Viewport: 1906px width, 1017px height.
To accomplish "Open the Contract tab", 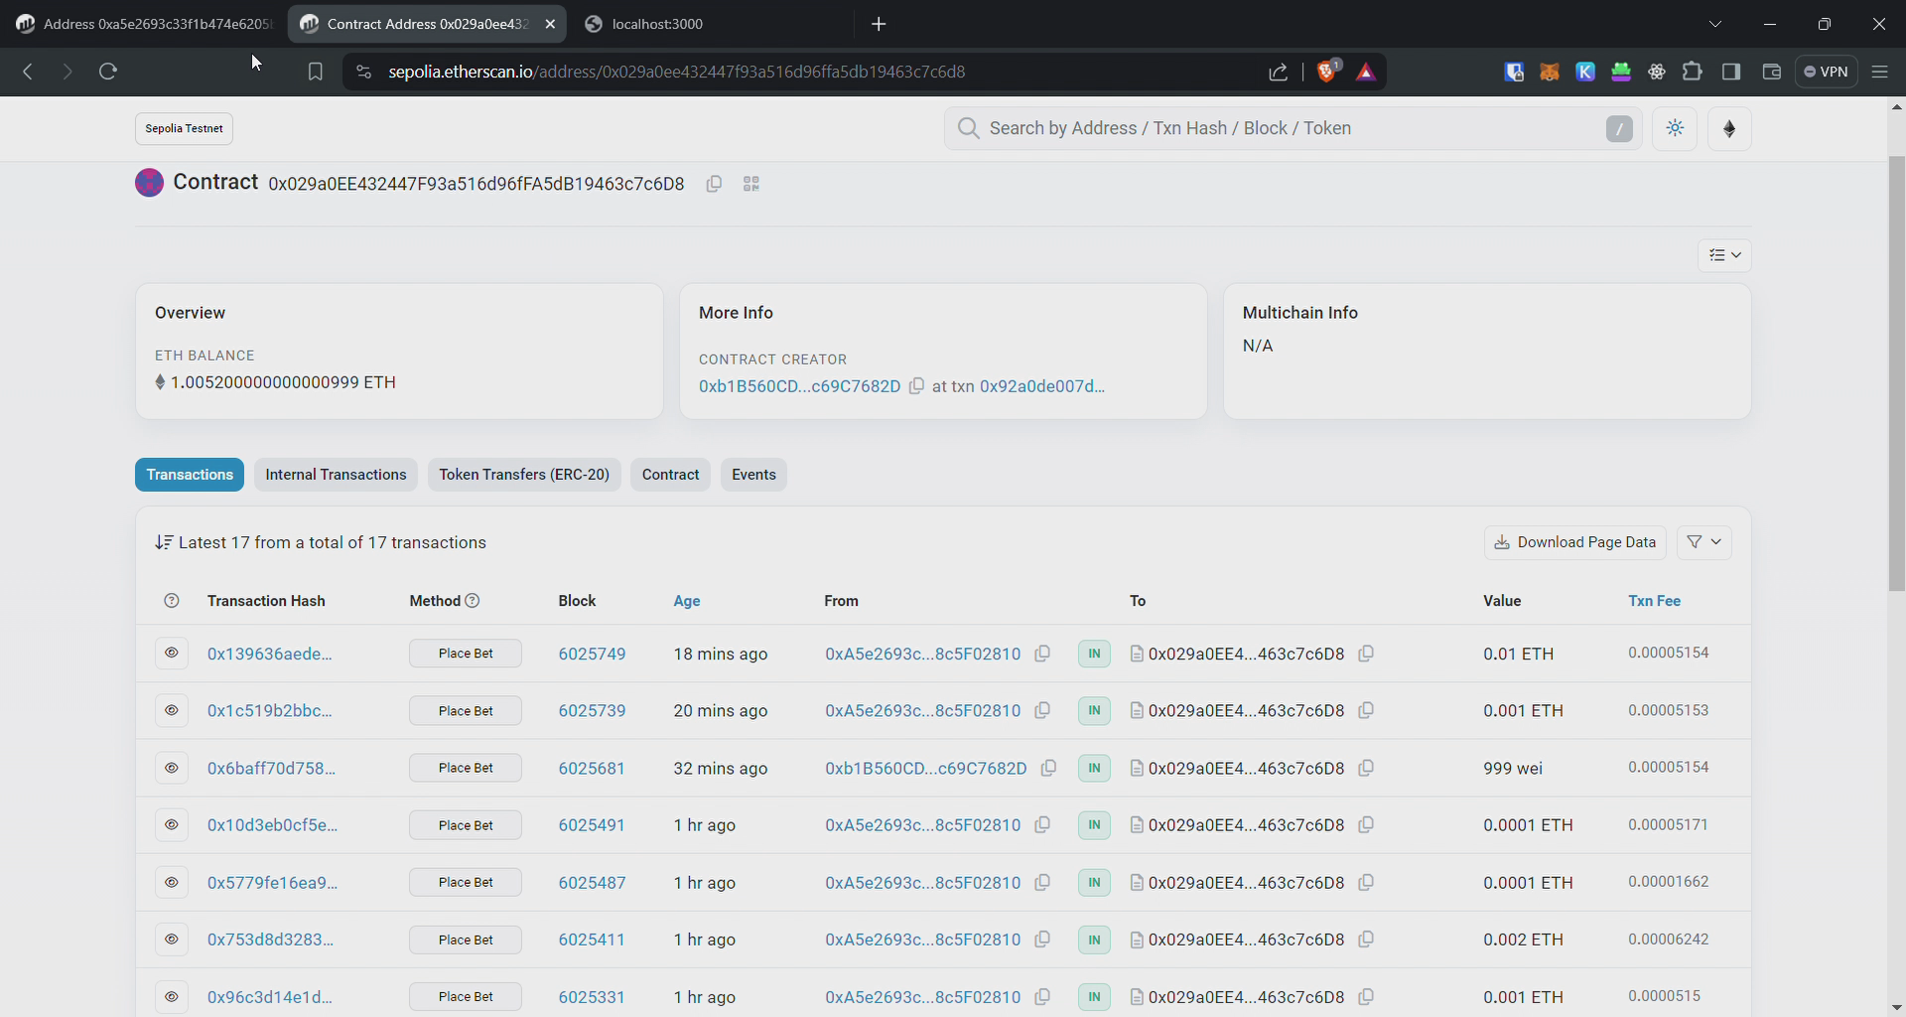I will click(x=670, y=475).
